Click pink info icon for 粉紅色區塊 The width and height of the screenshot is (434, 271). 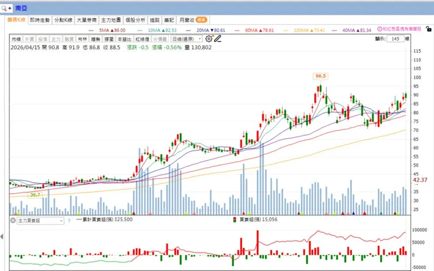pyautogui.click(x=380, y=29)
